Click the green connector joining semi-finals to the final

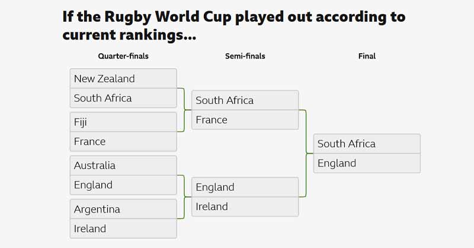pyautogui.click(x=306, y=154)
